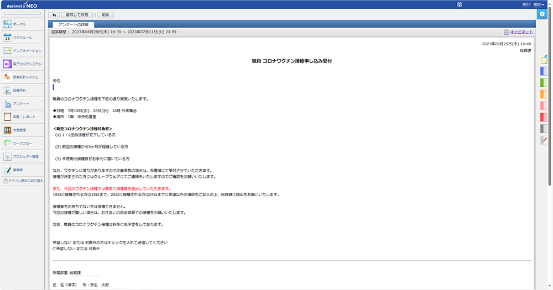This screenshot has width=553, height=290.
Task: Click the 氏名（漢字） input field
Action: [120, 284]
